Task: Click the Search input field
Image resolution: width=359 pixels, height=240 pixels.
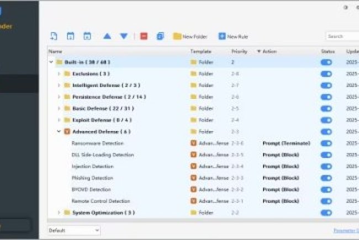Action: [342, 36]
